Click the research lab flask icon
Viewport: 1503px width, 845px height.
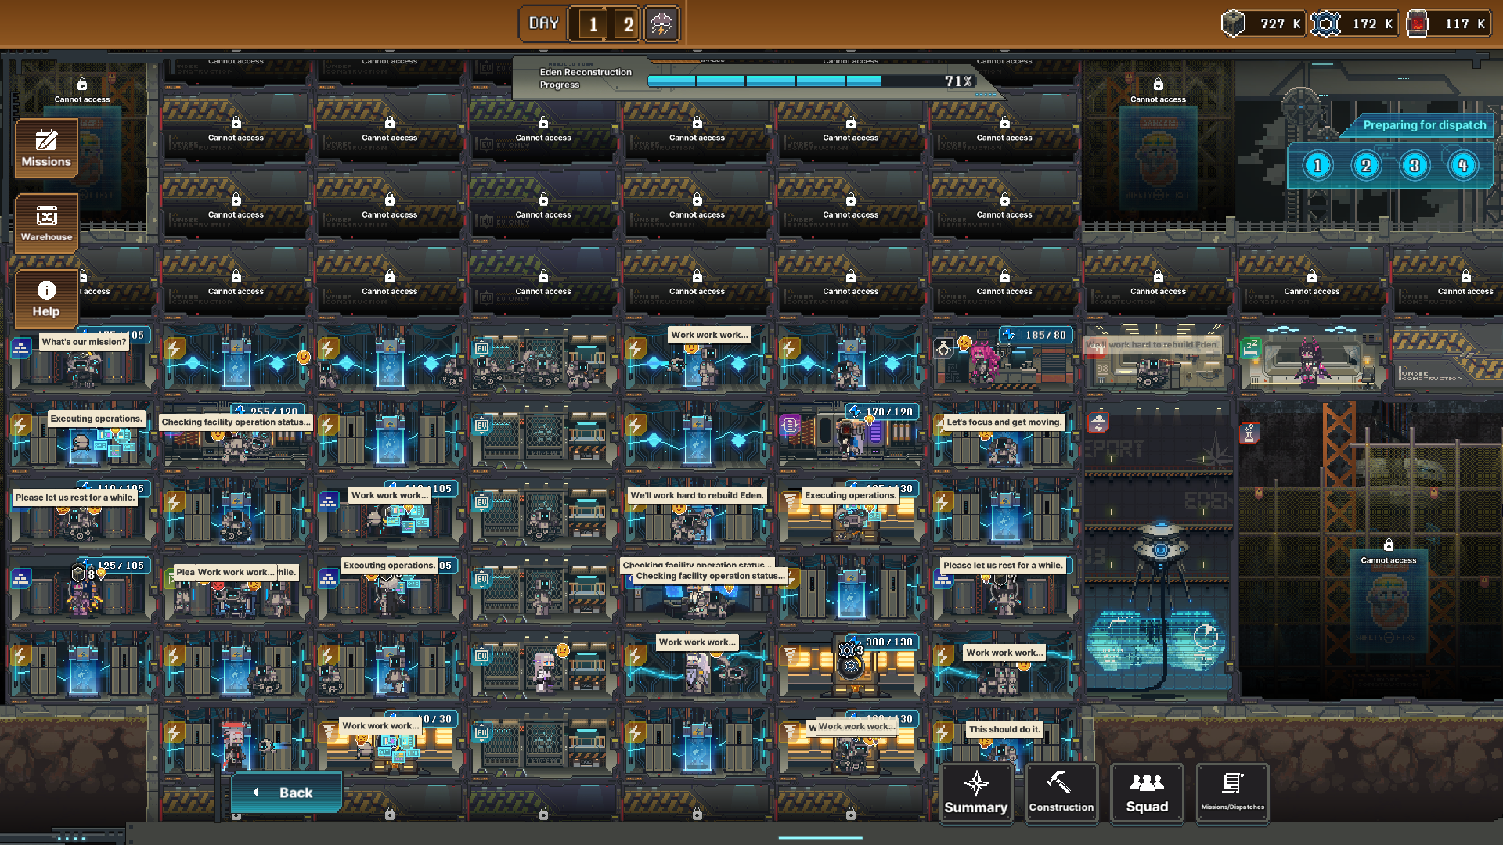pyautogui.click(x=1249, y=432)
